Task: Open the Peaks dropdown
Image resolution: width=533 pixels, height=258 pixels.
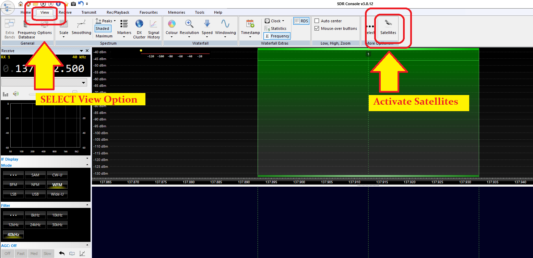Action: pos(115,21)
